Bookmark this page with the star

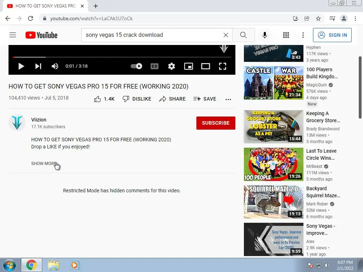click(x=318, y=18)
